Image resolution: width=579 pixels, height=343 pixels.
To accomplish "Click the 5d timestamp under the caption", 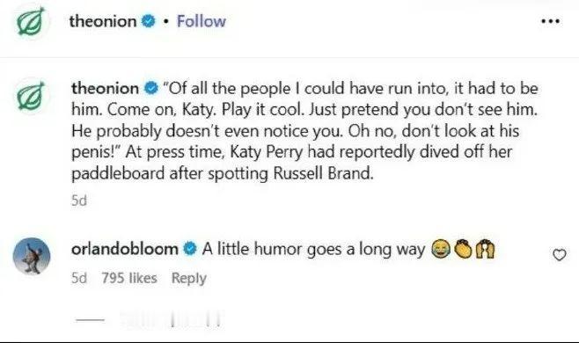I will tap(79, 201).
